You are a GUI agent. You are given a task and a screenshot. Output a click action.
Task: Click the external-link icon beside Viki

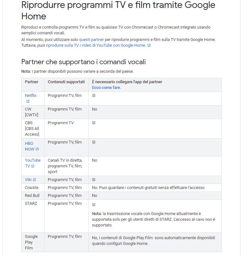34,180
